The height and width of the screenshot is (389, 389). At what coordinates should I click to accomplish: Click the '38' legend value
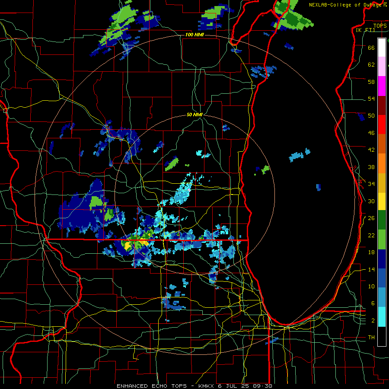click(x=371, y=167)
